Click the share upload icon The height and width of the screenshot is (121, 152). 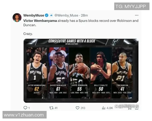(137, 108)
